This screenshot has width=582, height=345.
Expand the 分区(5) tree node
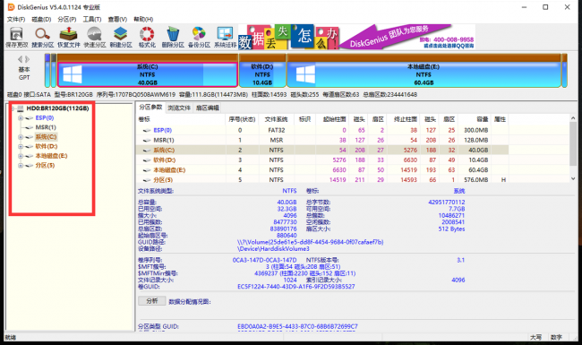click(21, 166)
